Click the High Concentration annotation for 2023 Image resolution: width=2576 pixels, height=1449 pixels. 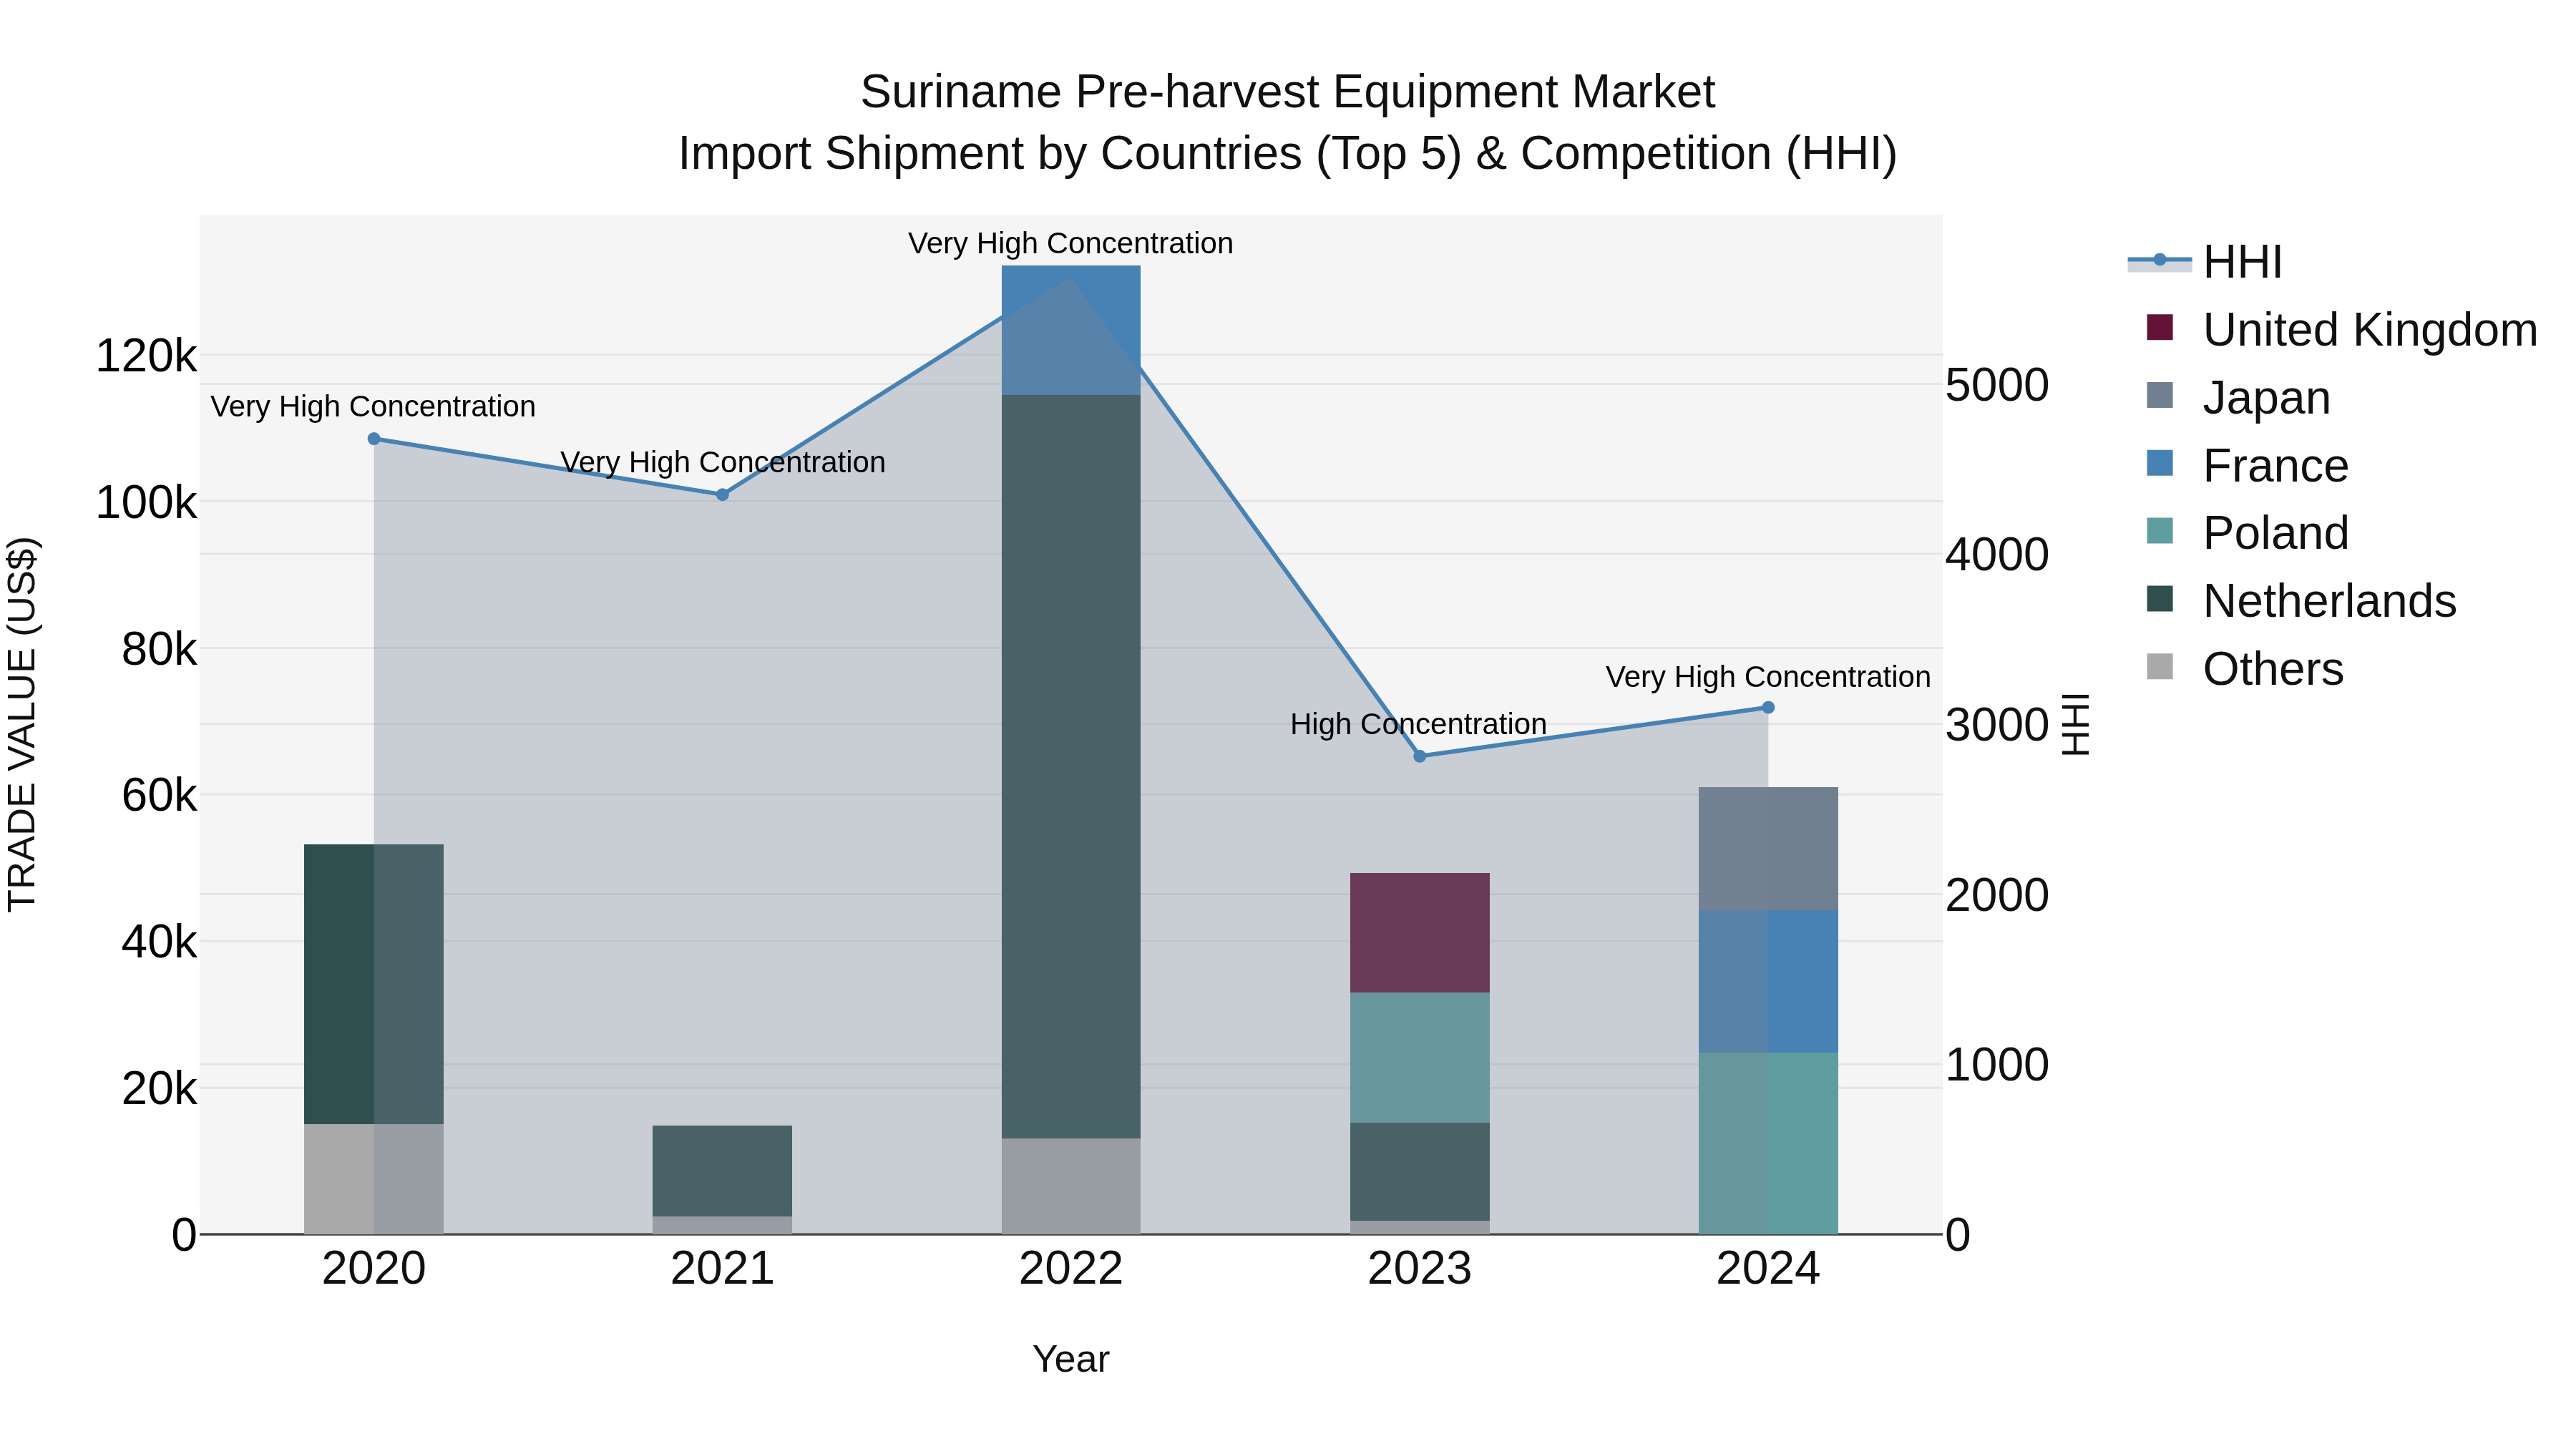[1418, 724]
